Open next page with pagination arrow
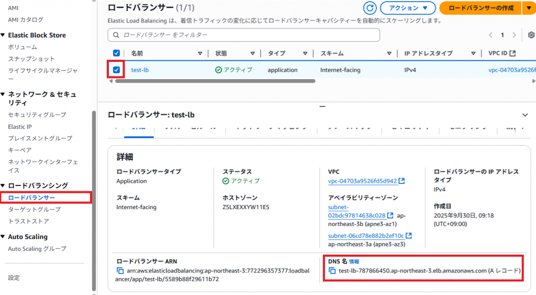 coord(515,35)
